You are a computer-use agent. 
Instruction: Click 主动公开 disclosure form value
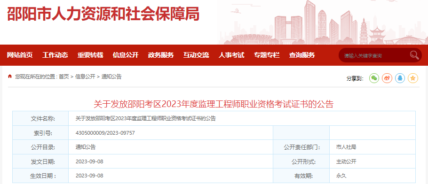point(346,161)
